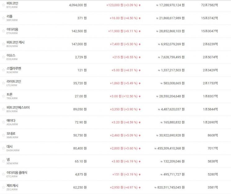
Task: Favorite the 비트코인 BTC/KRW star icon
Action: [3, 5]
